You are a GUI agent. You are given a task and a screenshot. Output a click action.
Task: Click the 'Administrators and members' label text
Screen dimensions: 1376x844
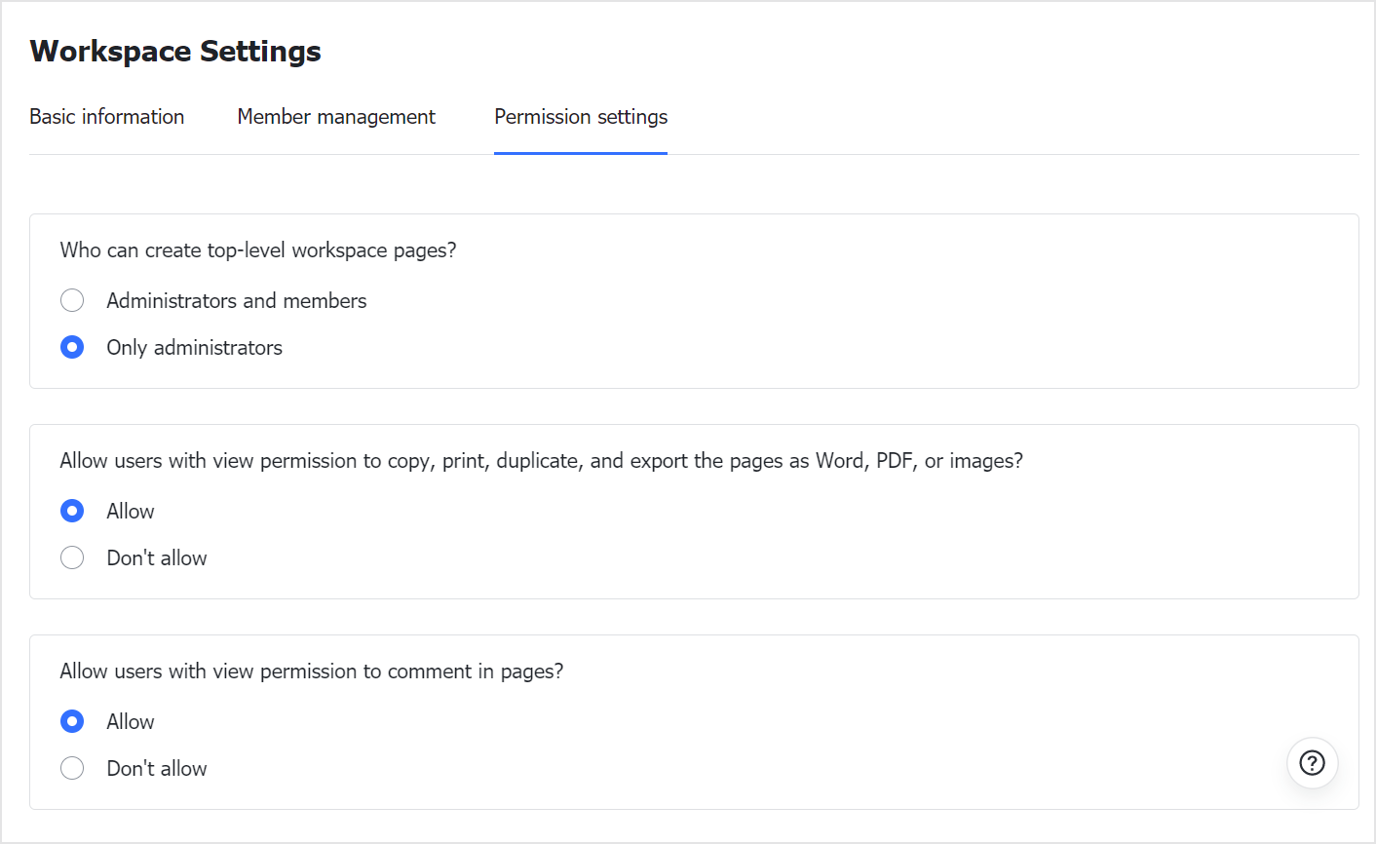tap(237, 301)
